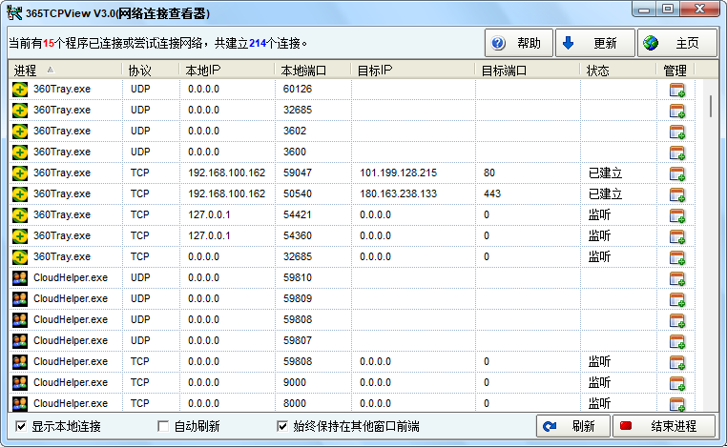Select target IP 101.199.128.215 cell
This screenshot has width=727, height=447.
[398, 173]
